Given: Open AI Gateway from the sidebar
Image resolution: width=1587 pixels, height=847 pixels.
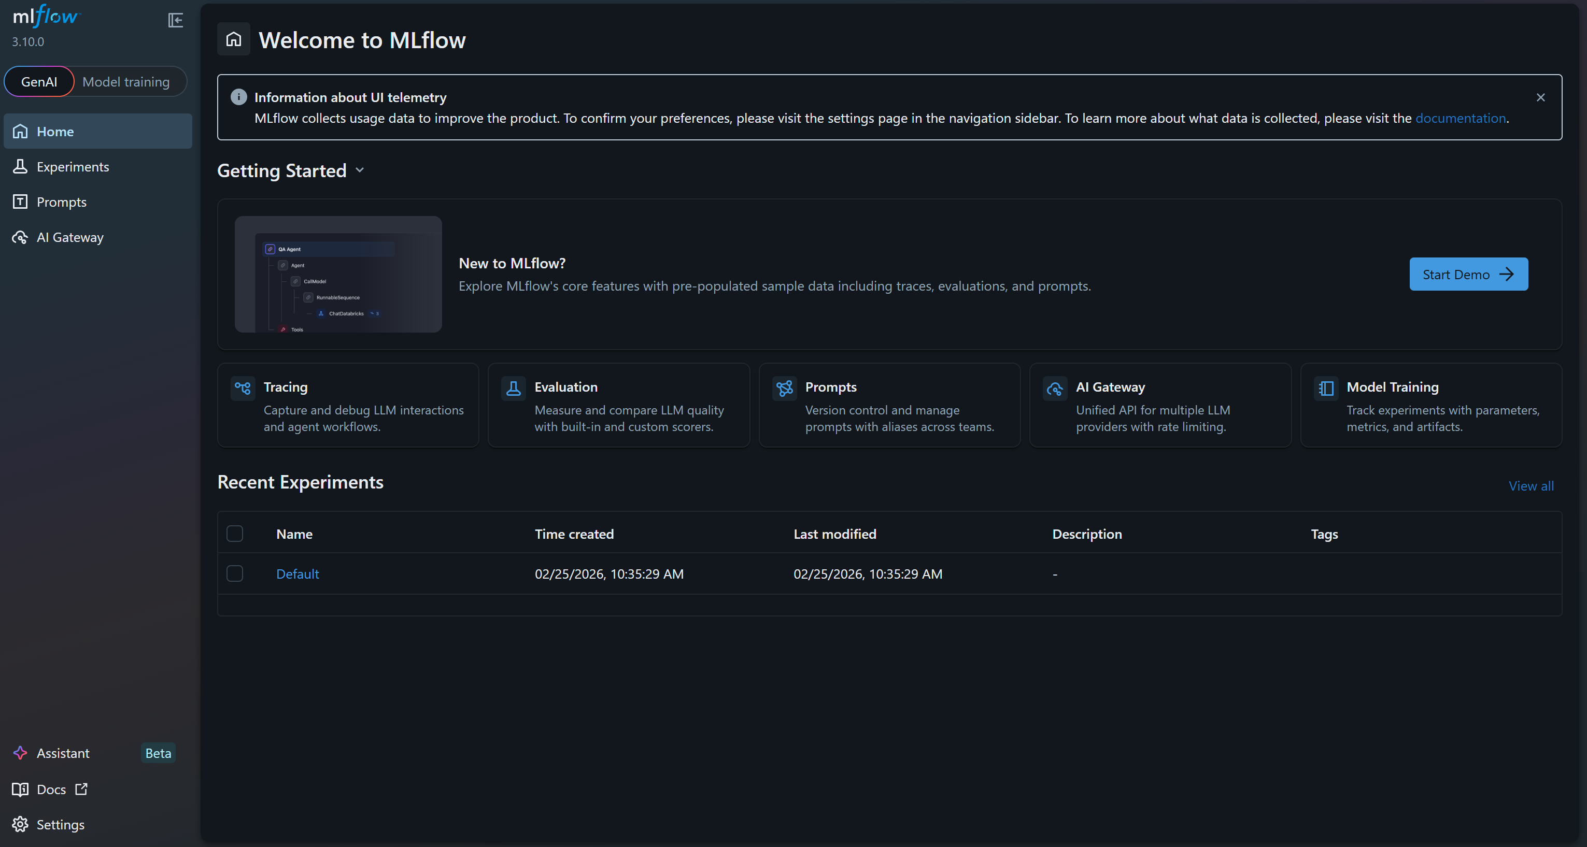Looking at the screenshot, I should (x=69, y=237).
